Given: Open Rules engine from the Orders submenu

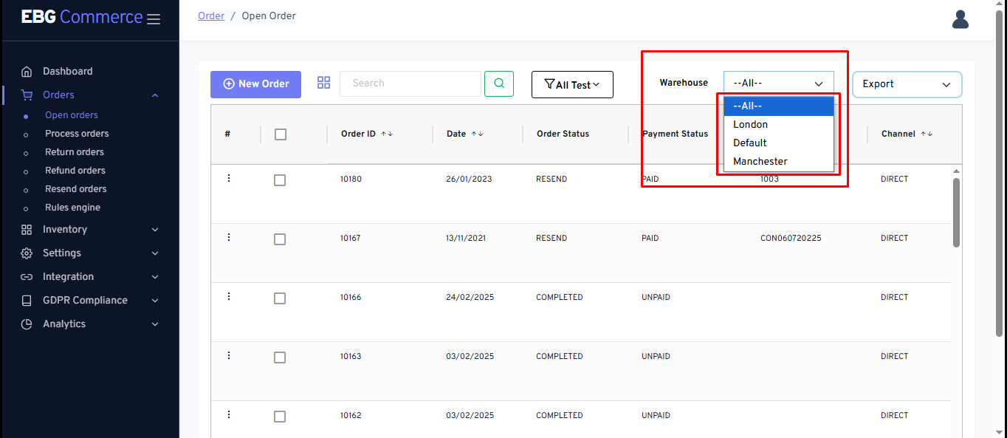Looking at the screenshot, I should [72, 208].
